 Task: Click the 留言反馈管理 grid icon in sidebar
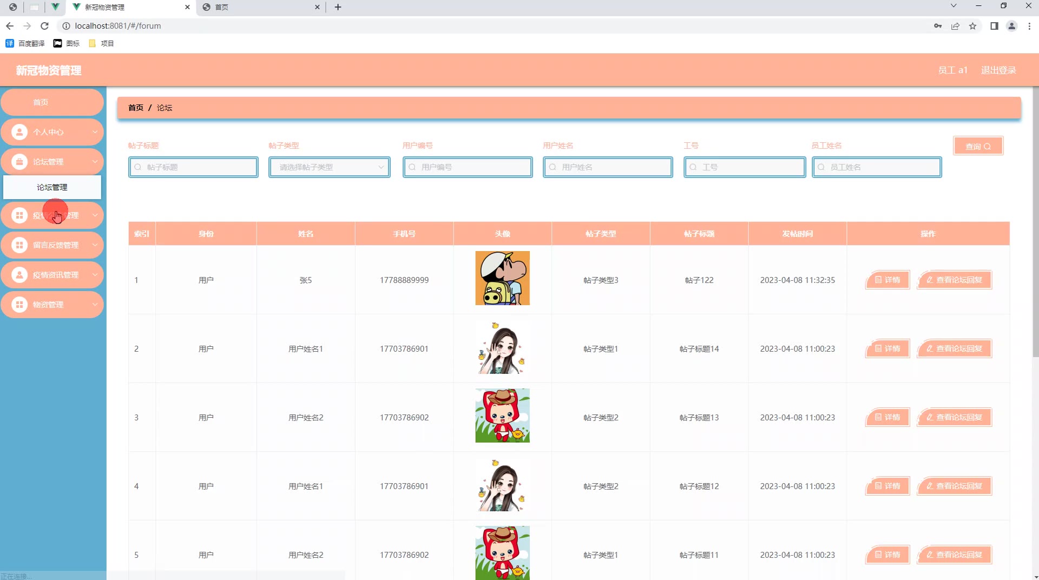click(19, 245)
